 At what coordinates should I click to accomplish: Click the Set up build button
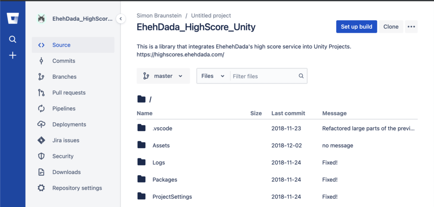(x=356, y=27)
